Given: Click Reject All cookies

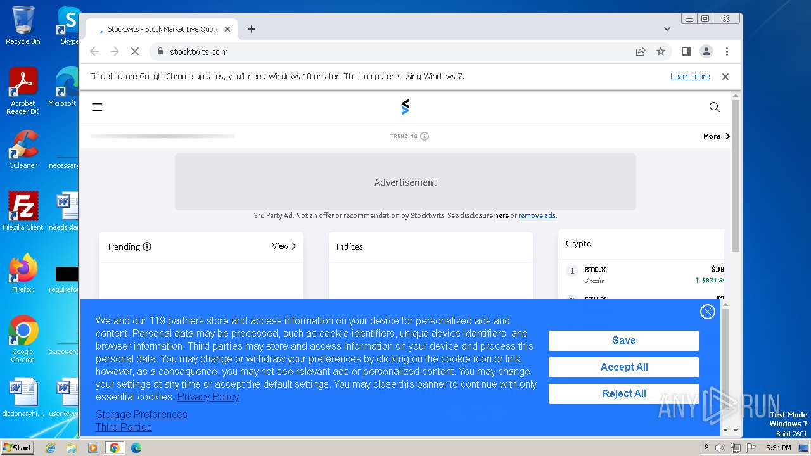Looking at the screenshot, I should click(624, 393).
